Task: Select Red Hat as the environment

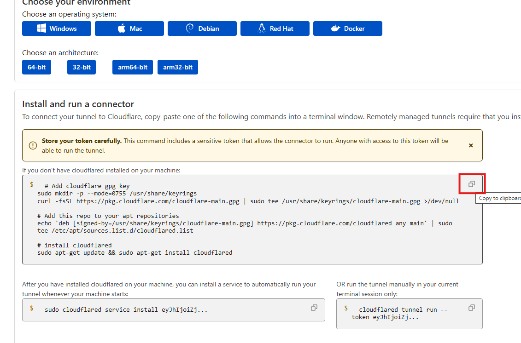Action: pos(275,29)
